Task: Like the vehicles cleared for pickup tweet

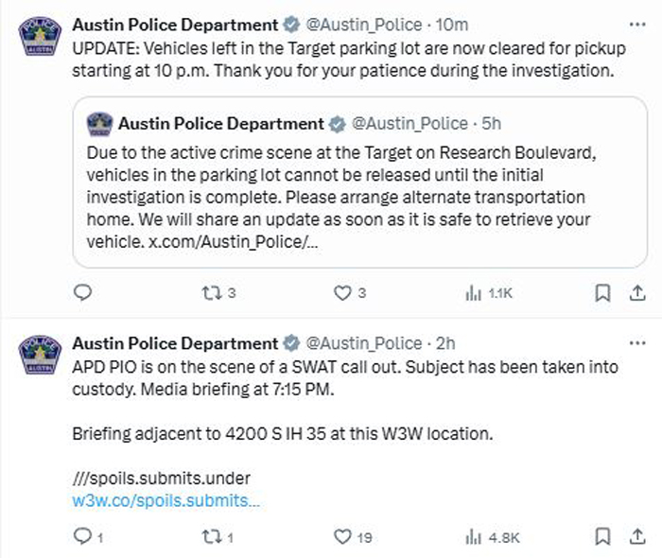Action: [350, 293]
